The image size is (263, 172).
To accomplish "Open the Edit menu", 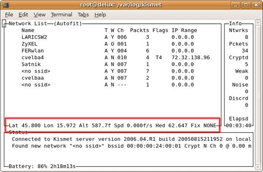I will pos(23,15).
